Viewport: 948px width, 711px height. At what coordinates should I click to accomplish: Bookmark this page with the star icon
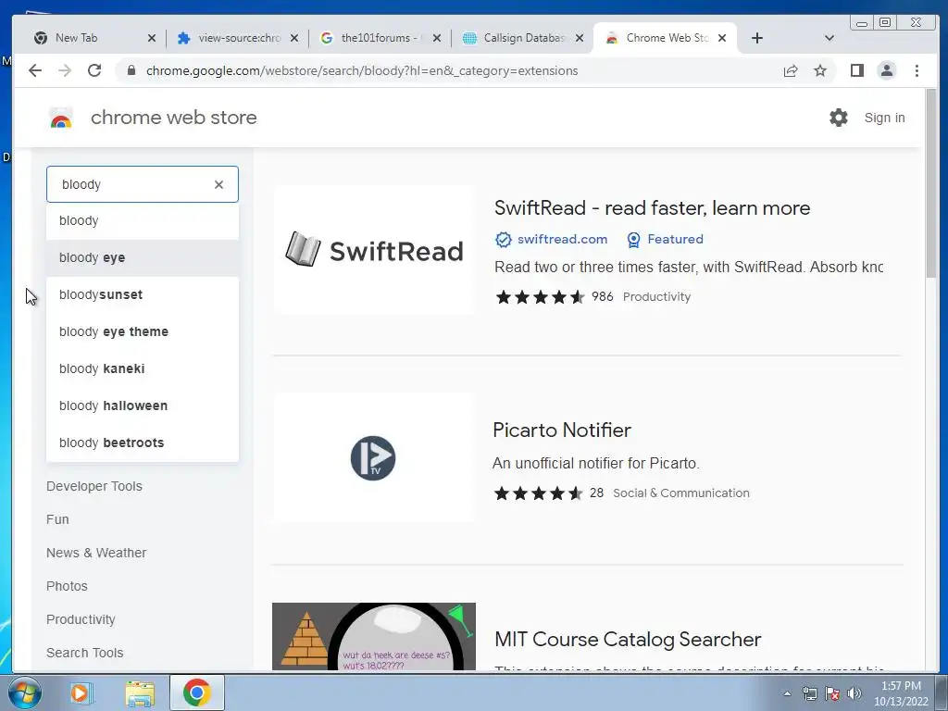tap(820, 70)
